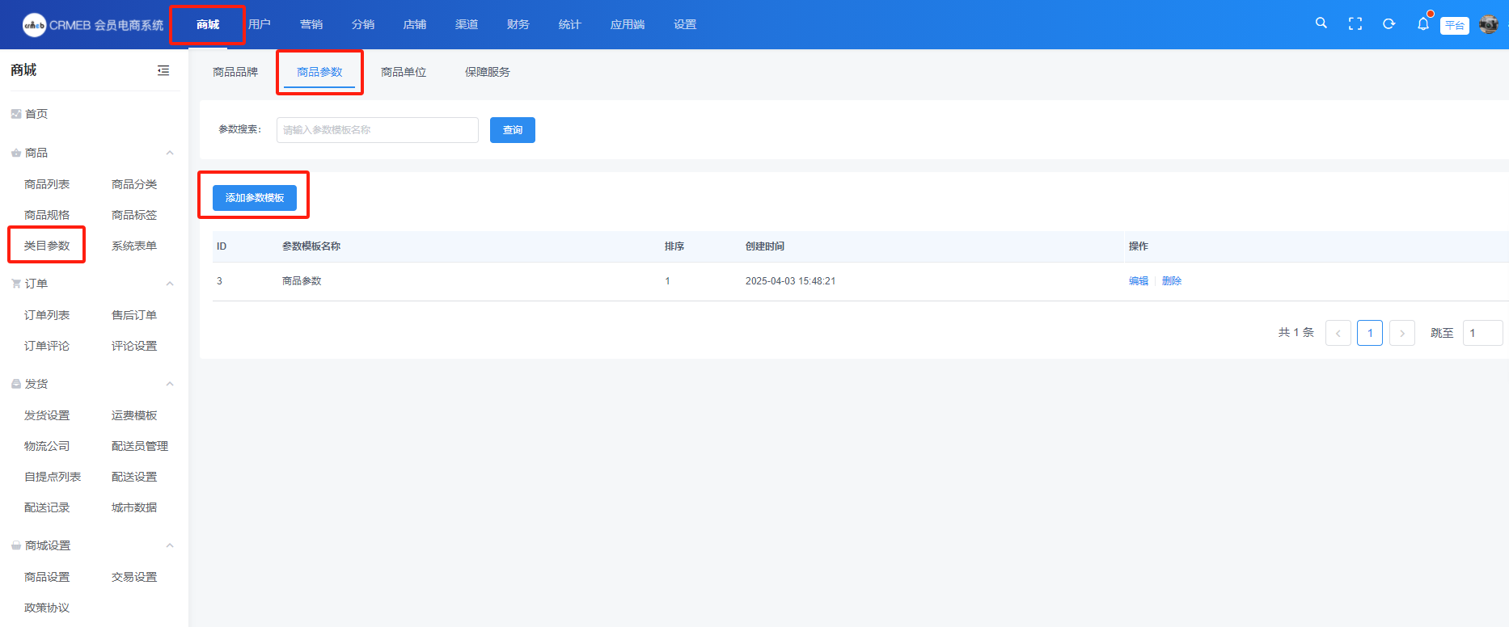The width and height of the screenshot is (1509, 627).
Task: Switch to the 商品品牌 tab
Action: [235, 72]
